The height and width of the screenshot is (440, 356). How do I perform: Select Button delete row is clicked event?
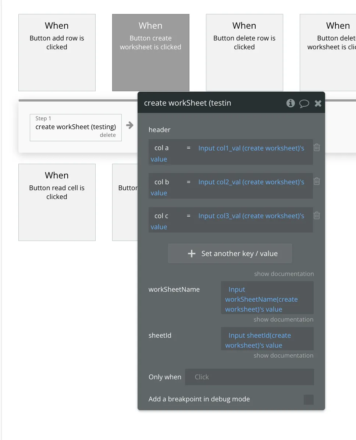point(245,53)
